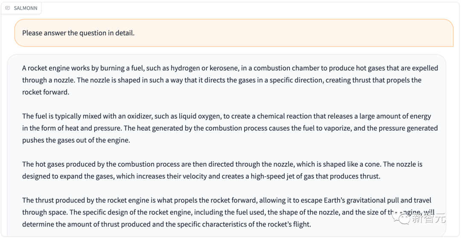Click the line starting 'designed to expand the gases'
The height and width of the screenshot is (238, 461).
pyautogui.click(x=201, y=176)
